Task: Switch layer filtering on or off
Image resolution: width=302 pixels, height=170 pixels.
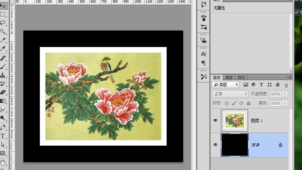Action: (x=287, y=85)
